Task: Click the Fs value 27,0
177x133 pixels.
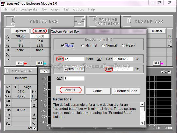Action: click(x=21, y=92)
